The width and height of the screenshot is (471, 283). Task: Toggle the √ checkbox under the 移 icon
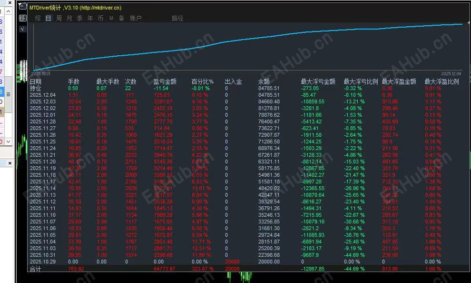coord(22,29)
